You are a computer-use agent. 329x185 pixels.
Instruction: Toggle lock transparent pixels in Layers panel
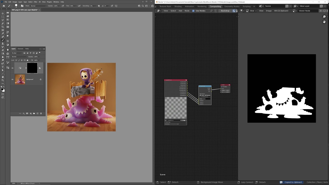[16, 60]
